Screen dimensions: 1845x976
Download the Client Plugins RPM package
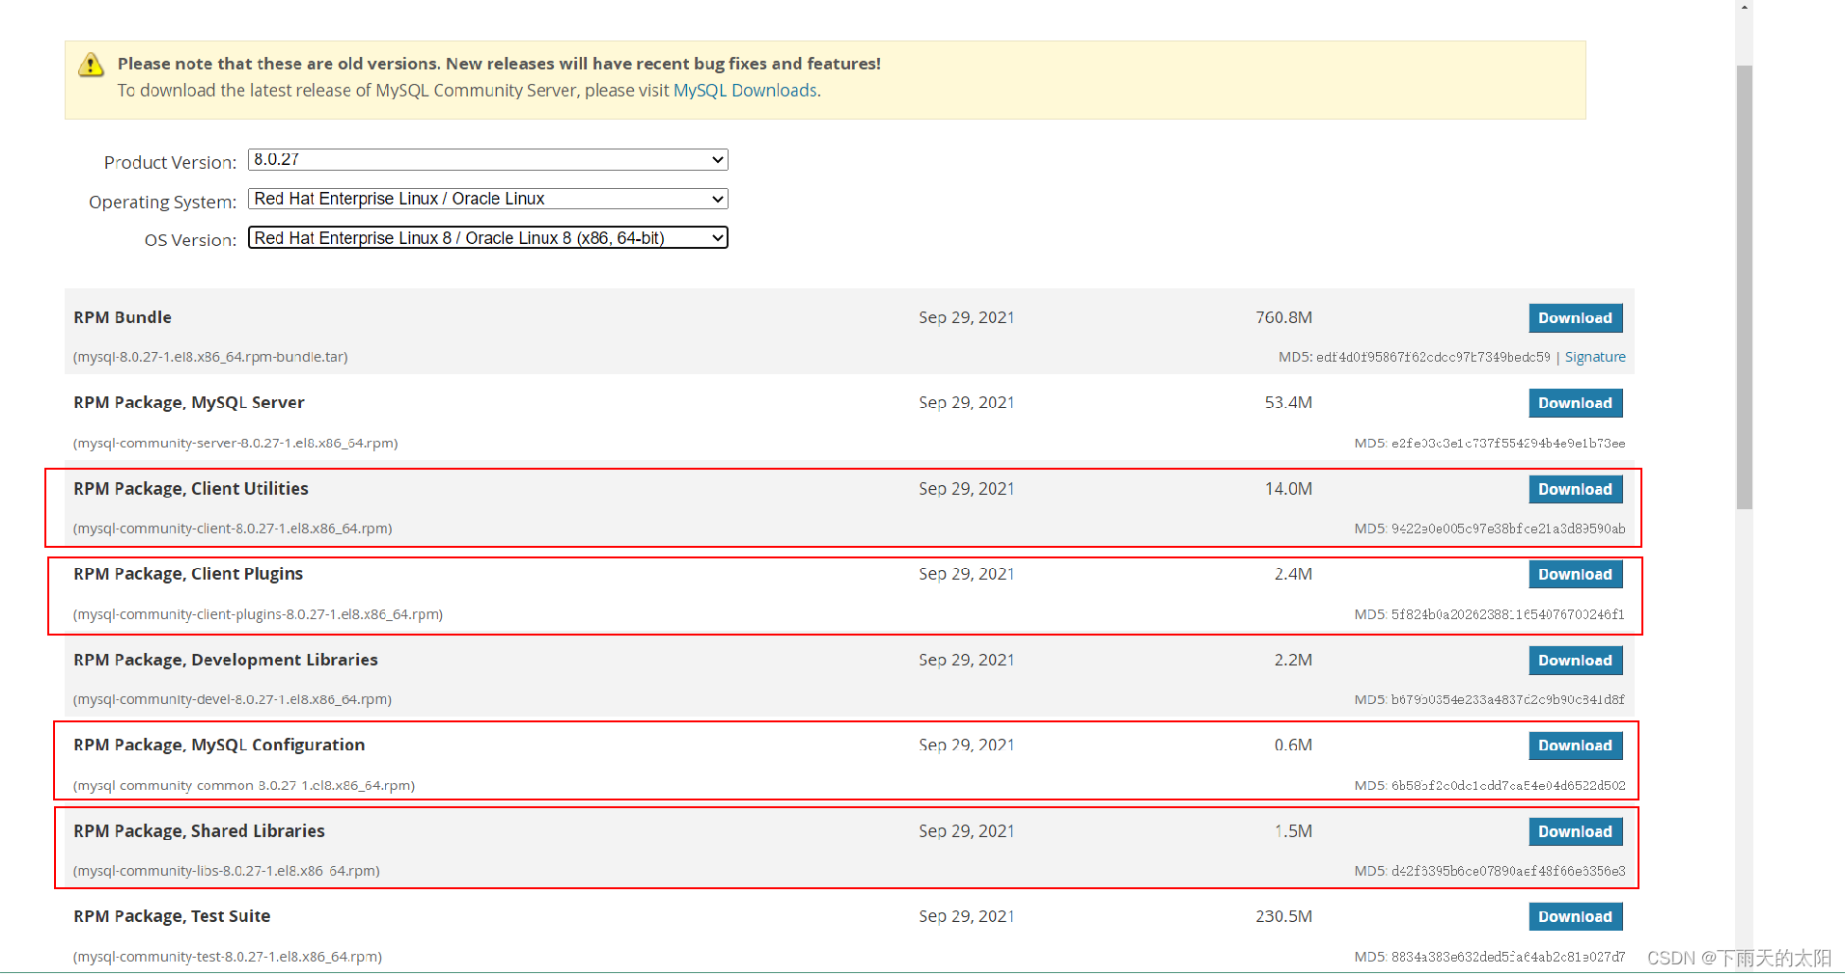point(1576,574)
